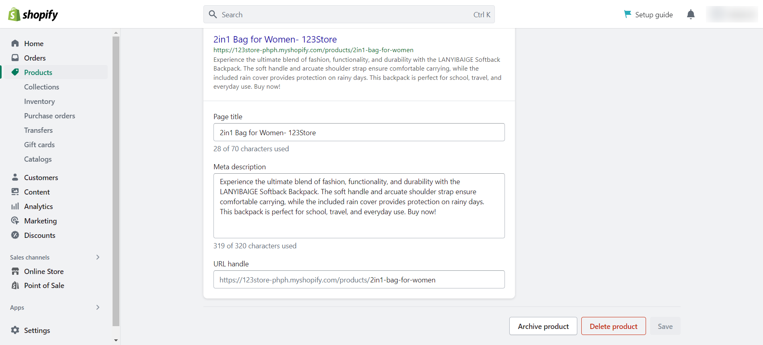Click the Settings gear icon
Viewport: 763px width, 345px height.
coord(15,330)
